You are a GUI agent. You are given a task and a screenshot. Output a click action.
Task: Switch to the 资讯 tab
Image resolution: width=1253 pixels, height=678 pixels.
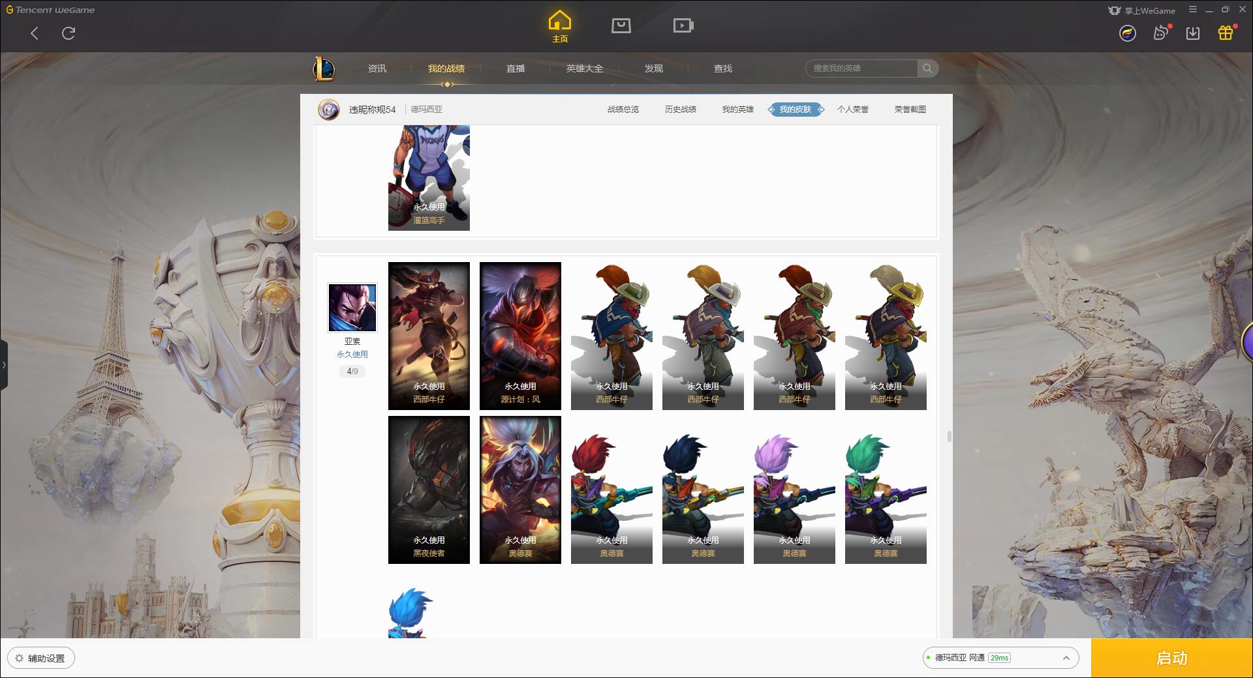pos(377,68)
